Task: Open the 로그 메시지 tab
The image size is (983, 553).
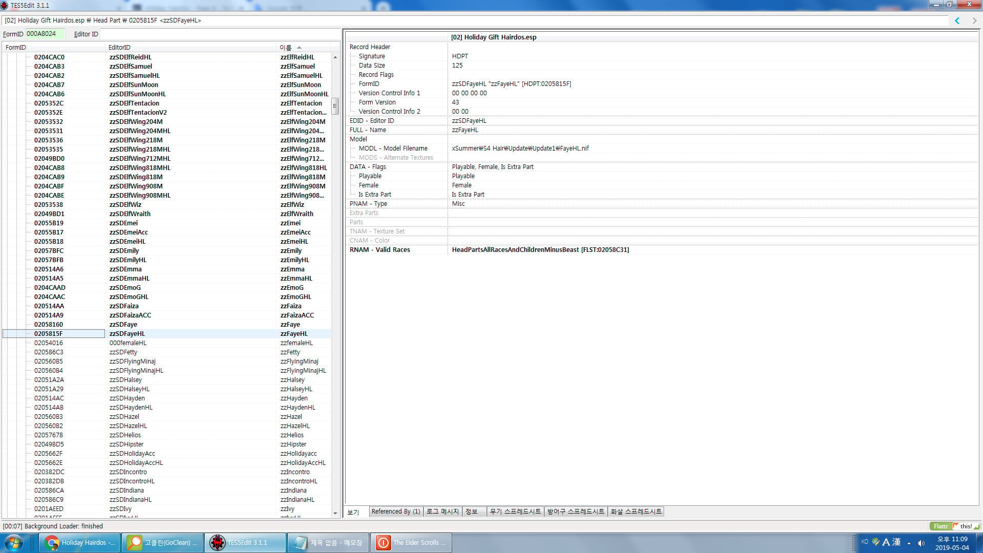Action: pyautogui.click(x=443, y=512)
